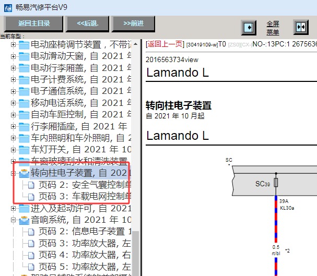Image resolution: width=317 pixels, height=276 pixels.
Task: Go forward with >>前进 button
Action: pyautogui.click(x=133, y=23)
